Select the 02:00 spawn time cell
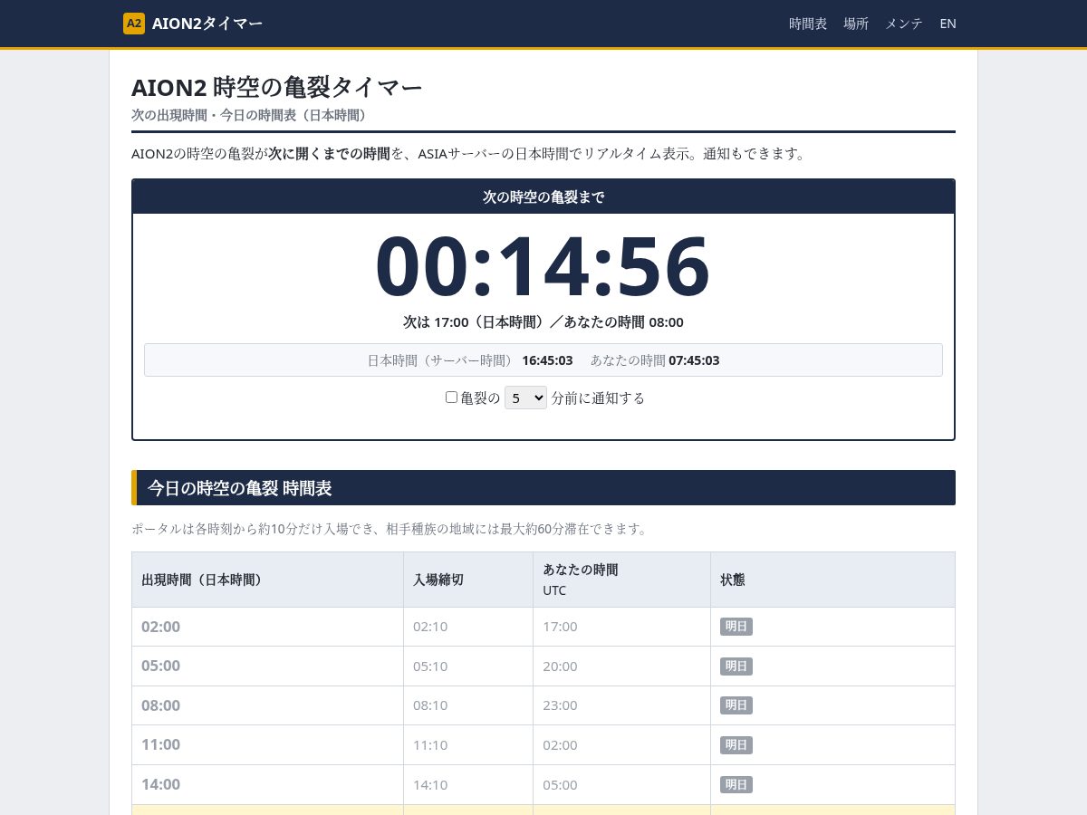1087x815 pixels. point(267,627)
